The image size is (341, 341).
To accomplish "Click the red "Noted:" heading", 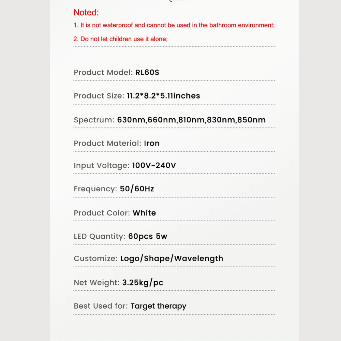I will pyautogui.click(x=86, y=13).
